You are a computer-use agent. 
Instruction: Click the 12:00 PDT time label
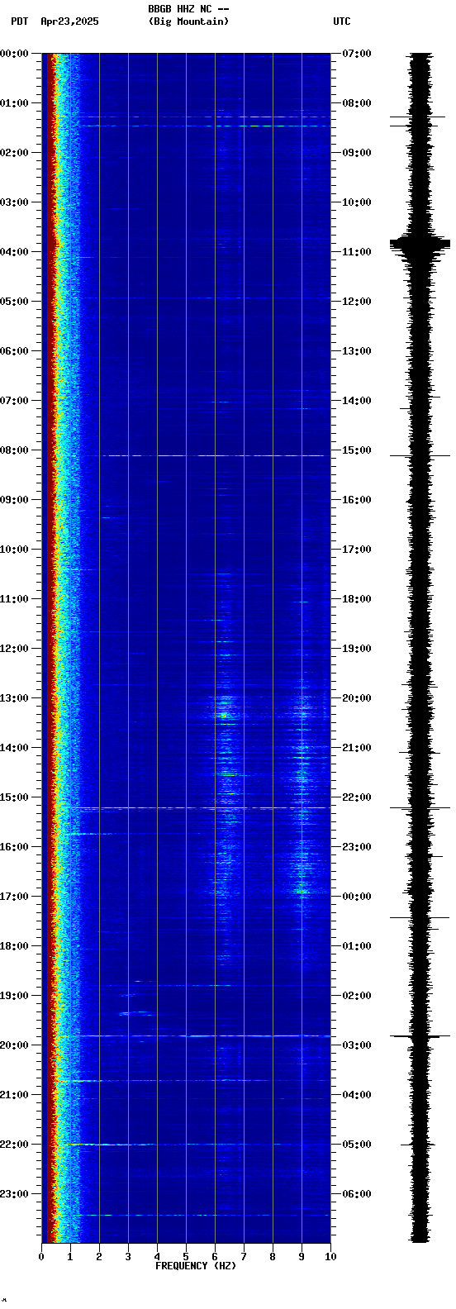tap(14, 649)
